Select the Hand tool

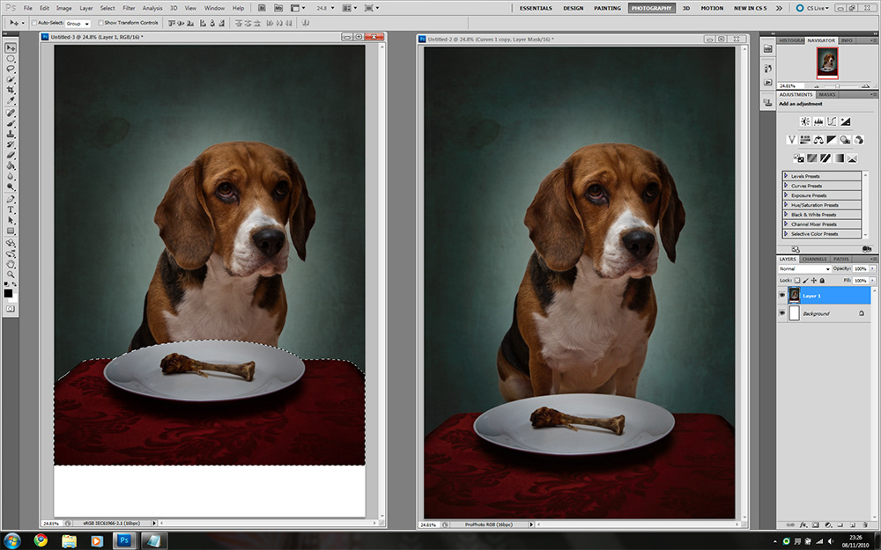(10, 265)
